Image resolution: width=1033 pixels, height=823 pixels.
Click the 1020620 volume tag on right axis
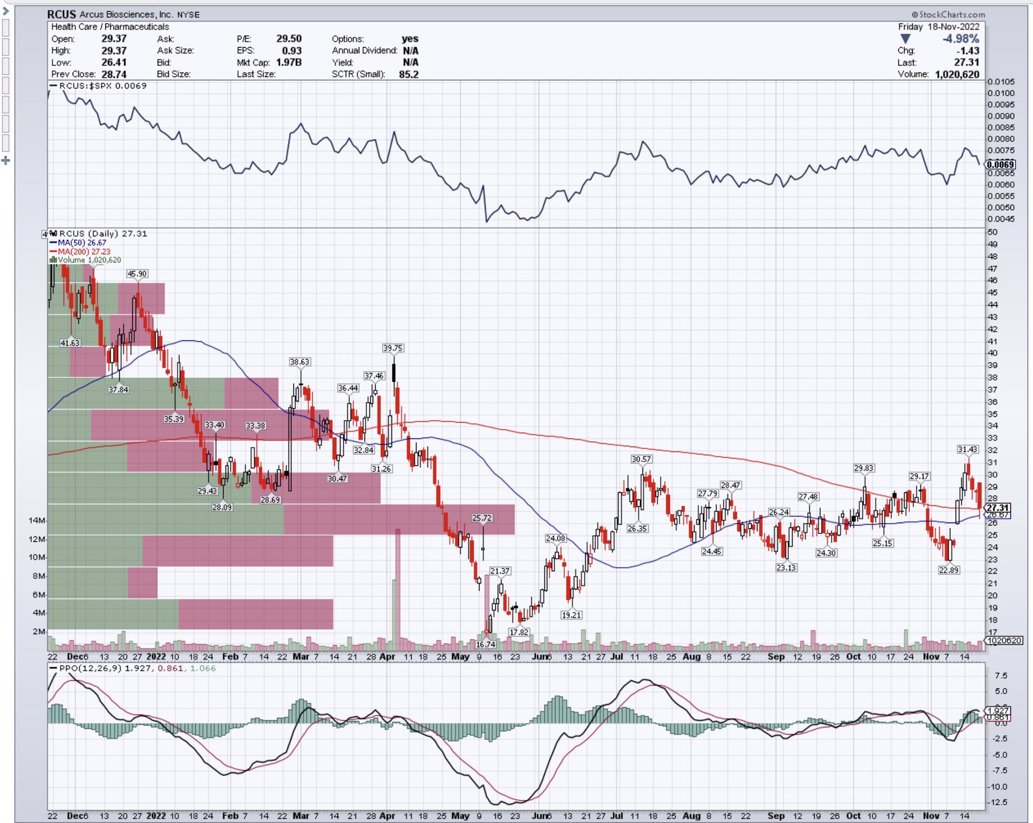[1004, 640]
